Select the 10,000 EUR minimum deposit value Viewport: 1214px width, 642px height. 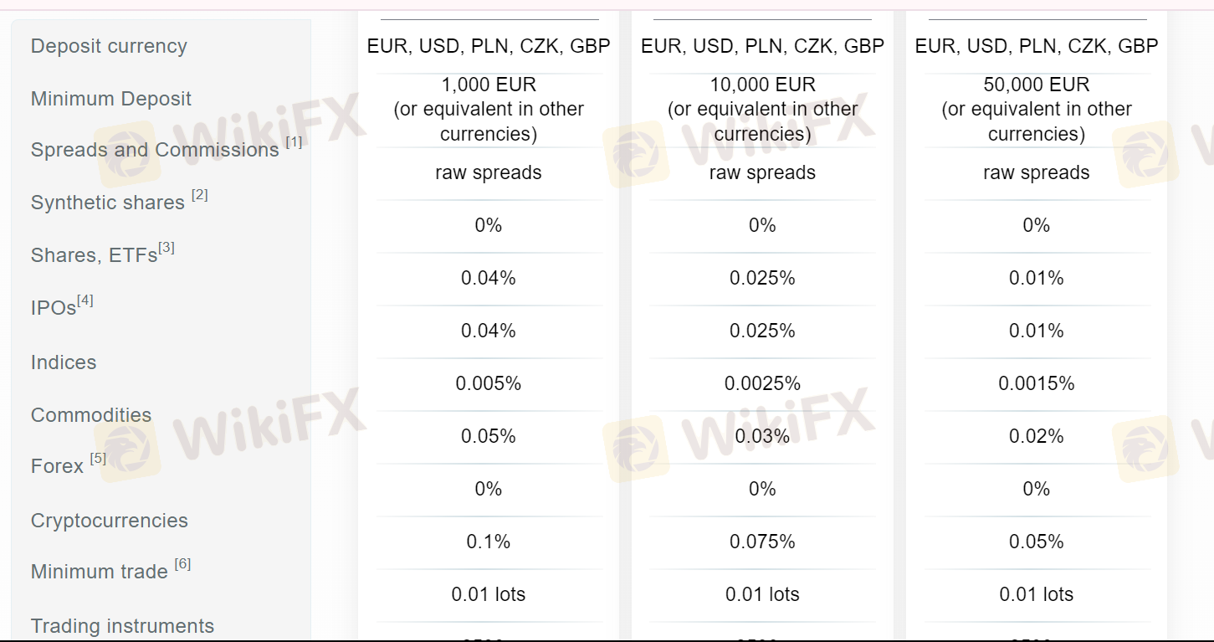pos(762,85)
